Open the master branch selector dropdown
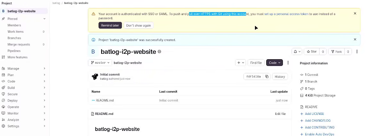 tap(100, 63)
